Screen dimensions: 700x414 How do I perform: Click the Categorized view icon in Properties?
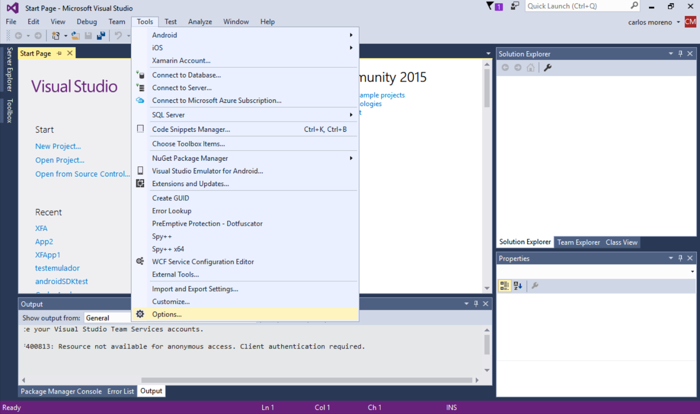504,286
